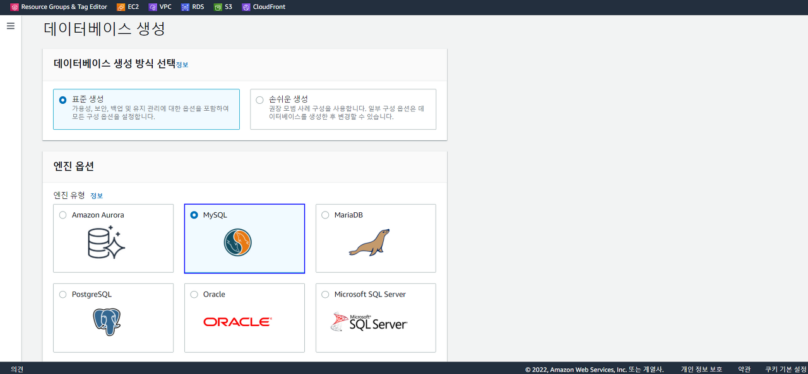Open the S3 shortcut label

[x=229, y=7]
